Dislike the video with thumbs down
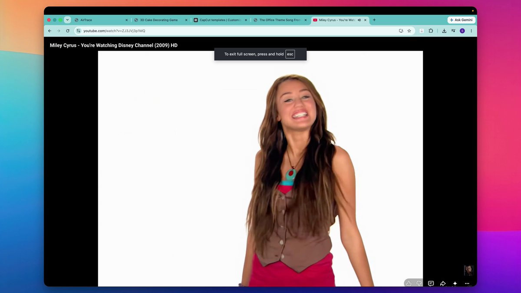The width and height of the screenshot is (521, 293). (x=419, y=283)
